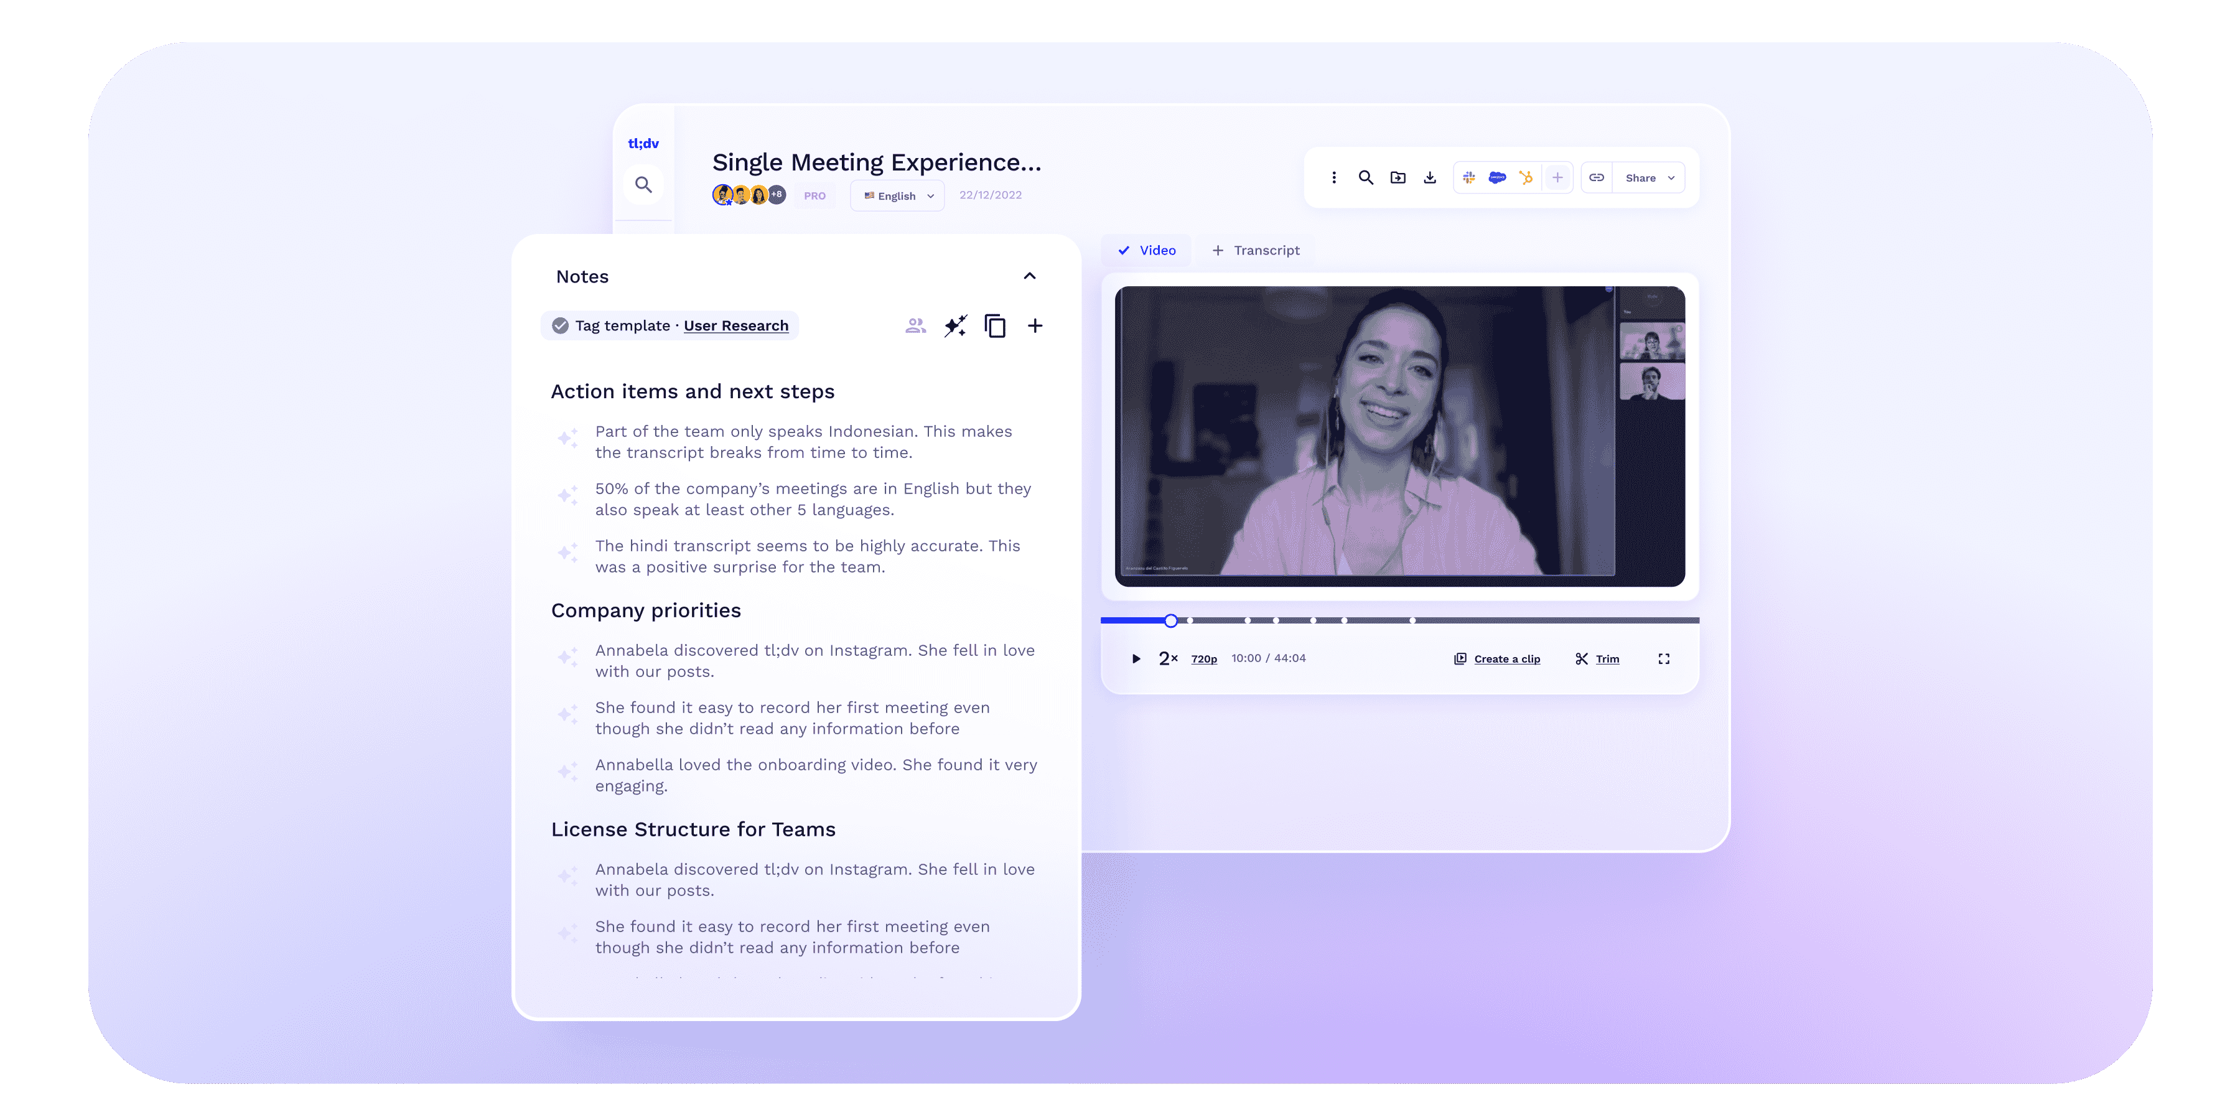Copy notes with the duplicate icon
The height and width of the screenshot is (1120, 2240).
coord(995,326)
